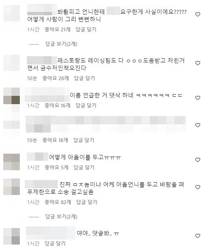Reply to the 58분 comment

(85, 78)
